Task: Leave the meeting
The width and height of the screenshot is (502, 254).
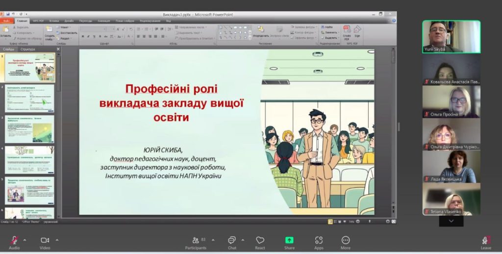Action: (486, 240)
